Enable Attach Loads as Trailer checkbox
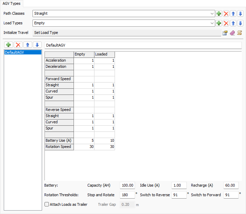246x214 pixels. point(47,204)
